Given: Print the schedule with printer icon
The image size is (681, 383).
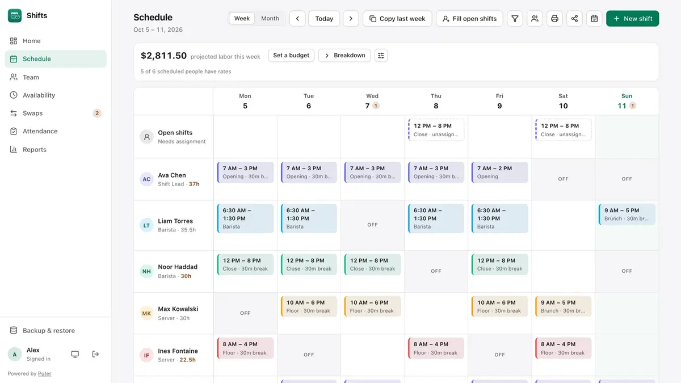Looking at the screenshot, I should pos(554,19).
